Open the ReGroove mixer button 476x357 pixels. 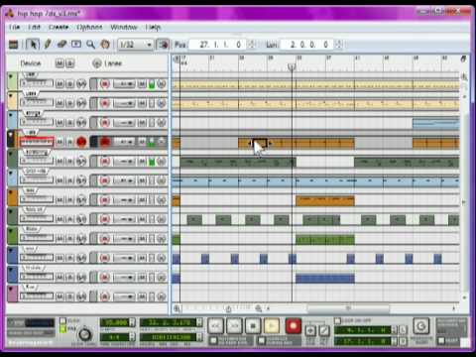pos(421,326)
